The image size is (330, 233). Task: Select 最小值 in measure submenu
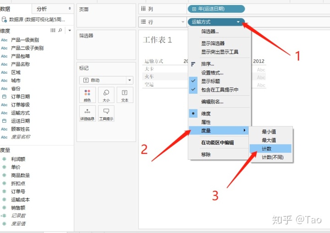[x=271, y=132]
